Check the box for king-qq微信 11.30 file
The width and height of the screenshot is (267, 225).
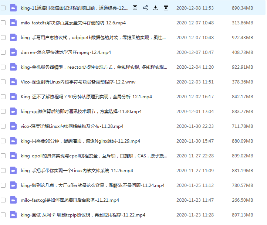point(3,112)
